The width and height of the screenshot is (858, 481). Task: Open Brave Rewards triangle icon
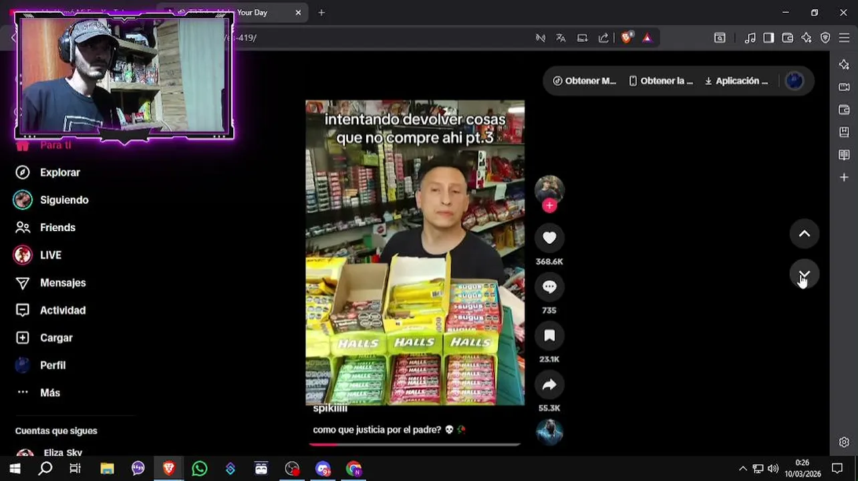(x=647, y=38)
